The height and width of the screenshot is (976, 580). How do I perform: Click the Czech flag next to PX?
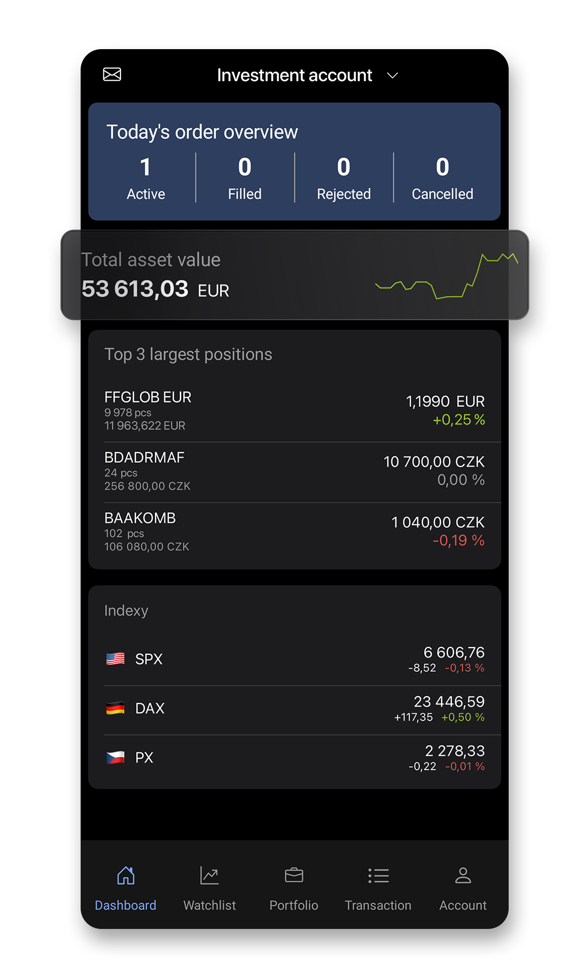coord(115,758)
